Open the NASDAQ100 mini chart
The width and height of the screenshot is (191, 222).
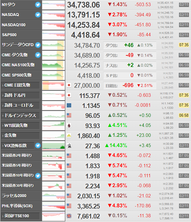53,25
